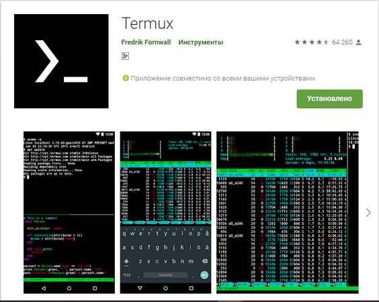Click the recents square in second screenshot
Image resolution: width=379 pixels, height=302 pixels.
pos(192,288)
